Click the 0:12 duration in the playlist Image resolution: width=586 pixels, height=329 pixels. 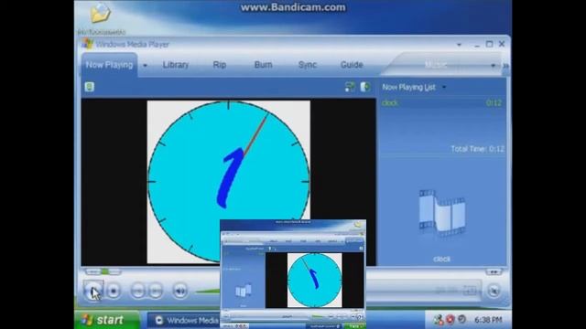[x=494, y=103]
